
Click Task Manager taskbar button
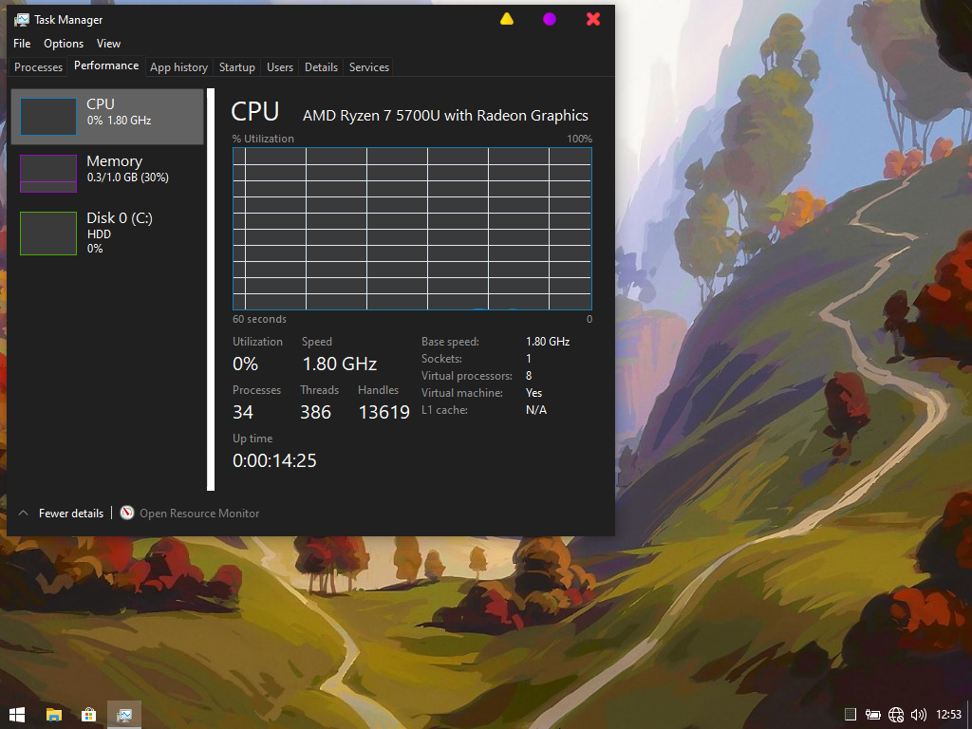(x=124, y=715)
